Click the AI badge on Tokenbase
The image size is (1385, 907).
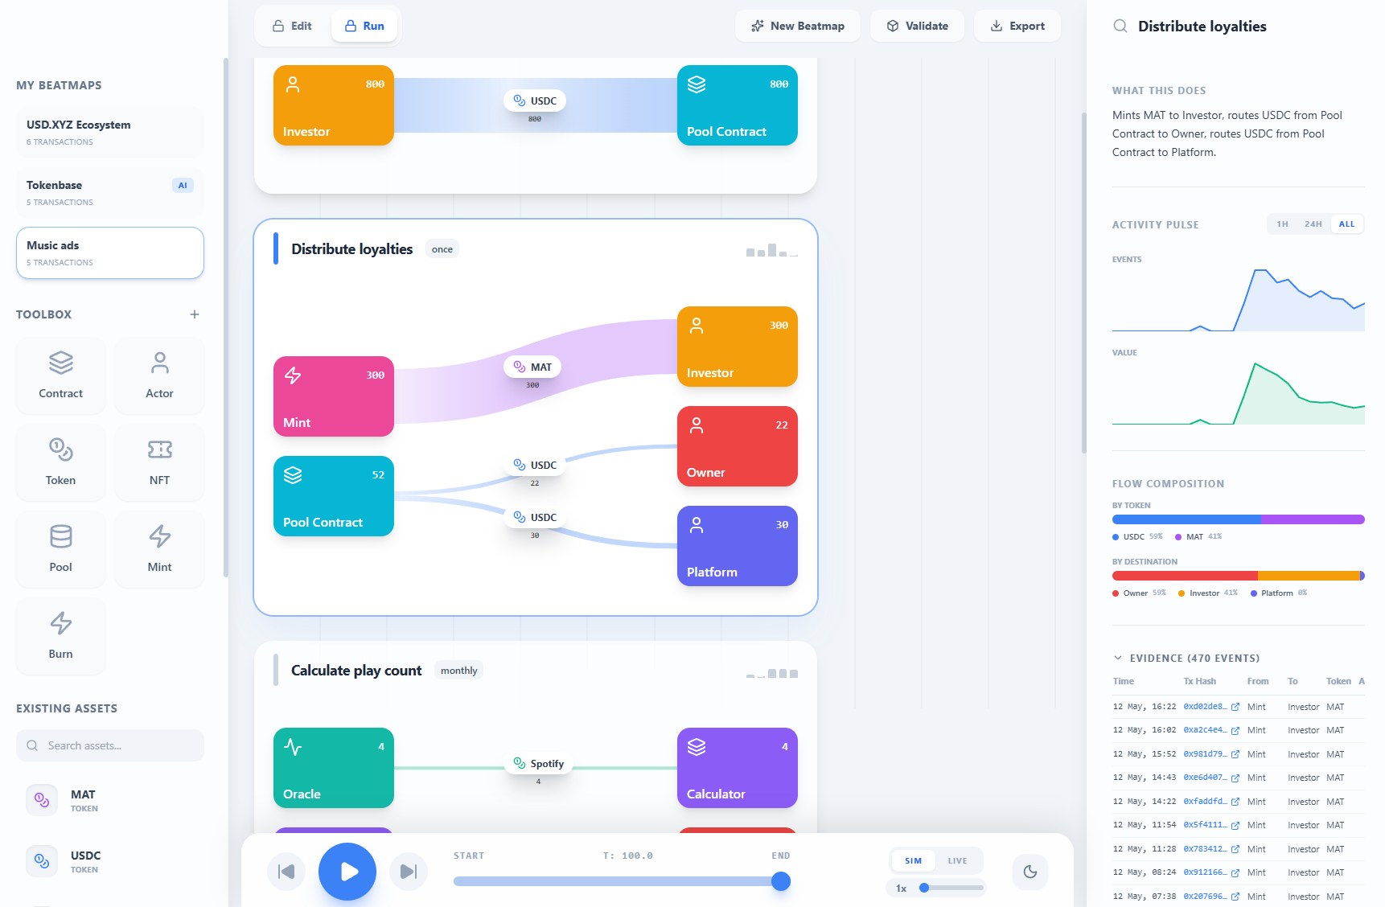[x=183, y=185]
